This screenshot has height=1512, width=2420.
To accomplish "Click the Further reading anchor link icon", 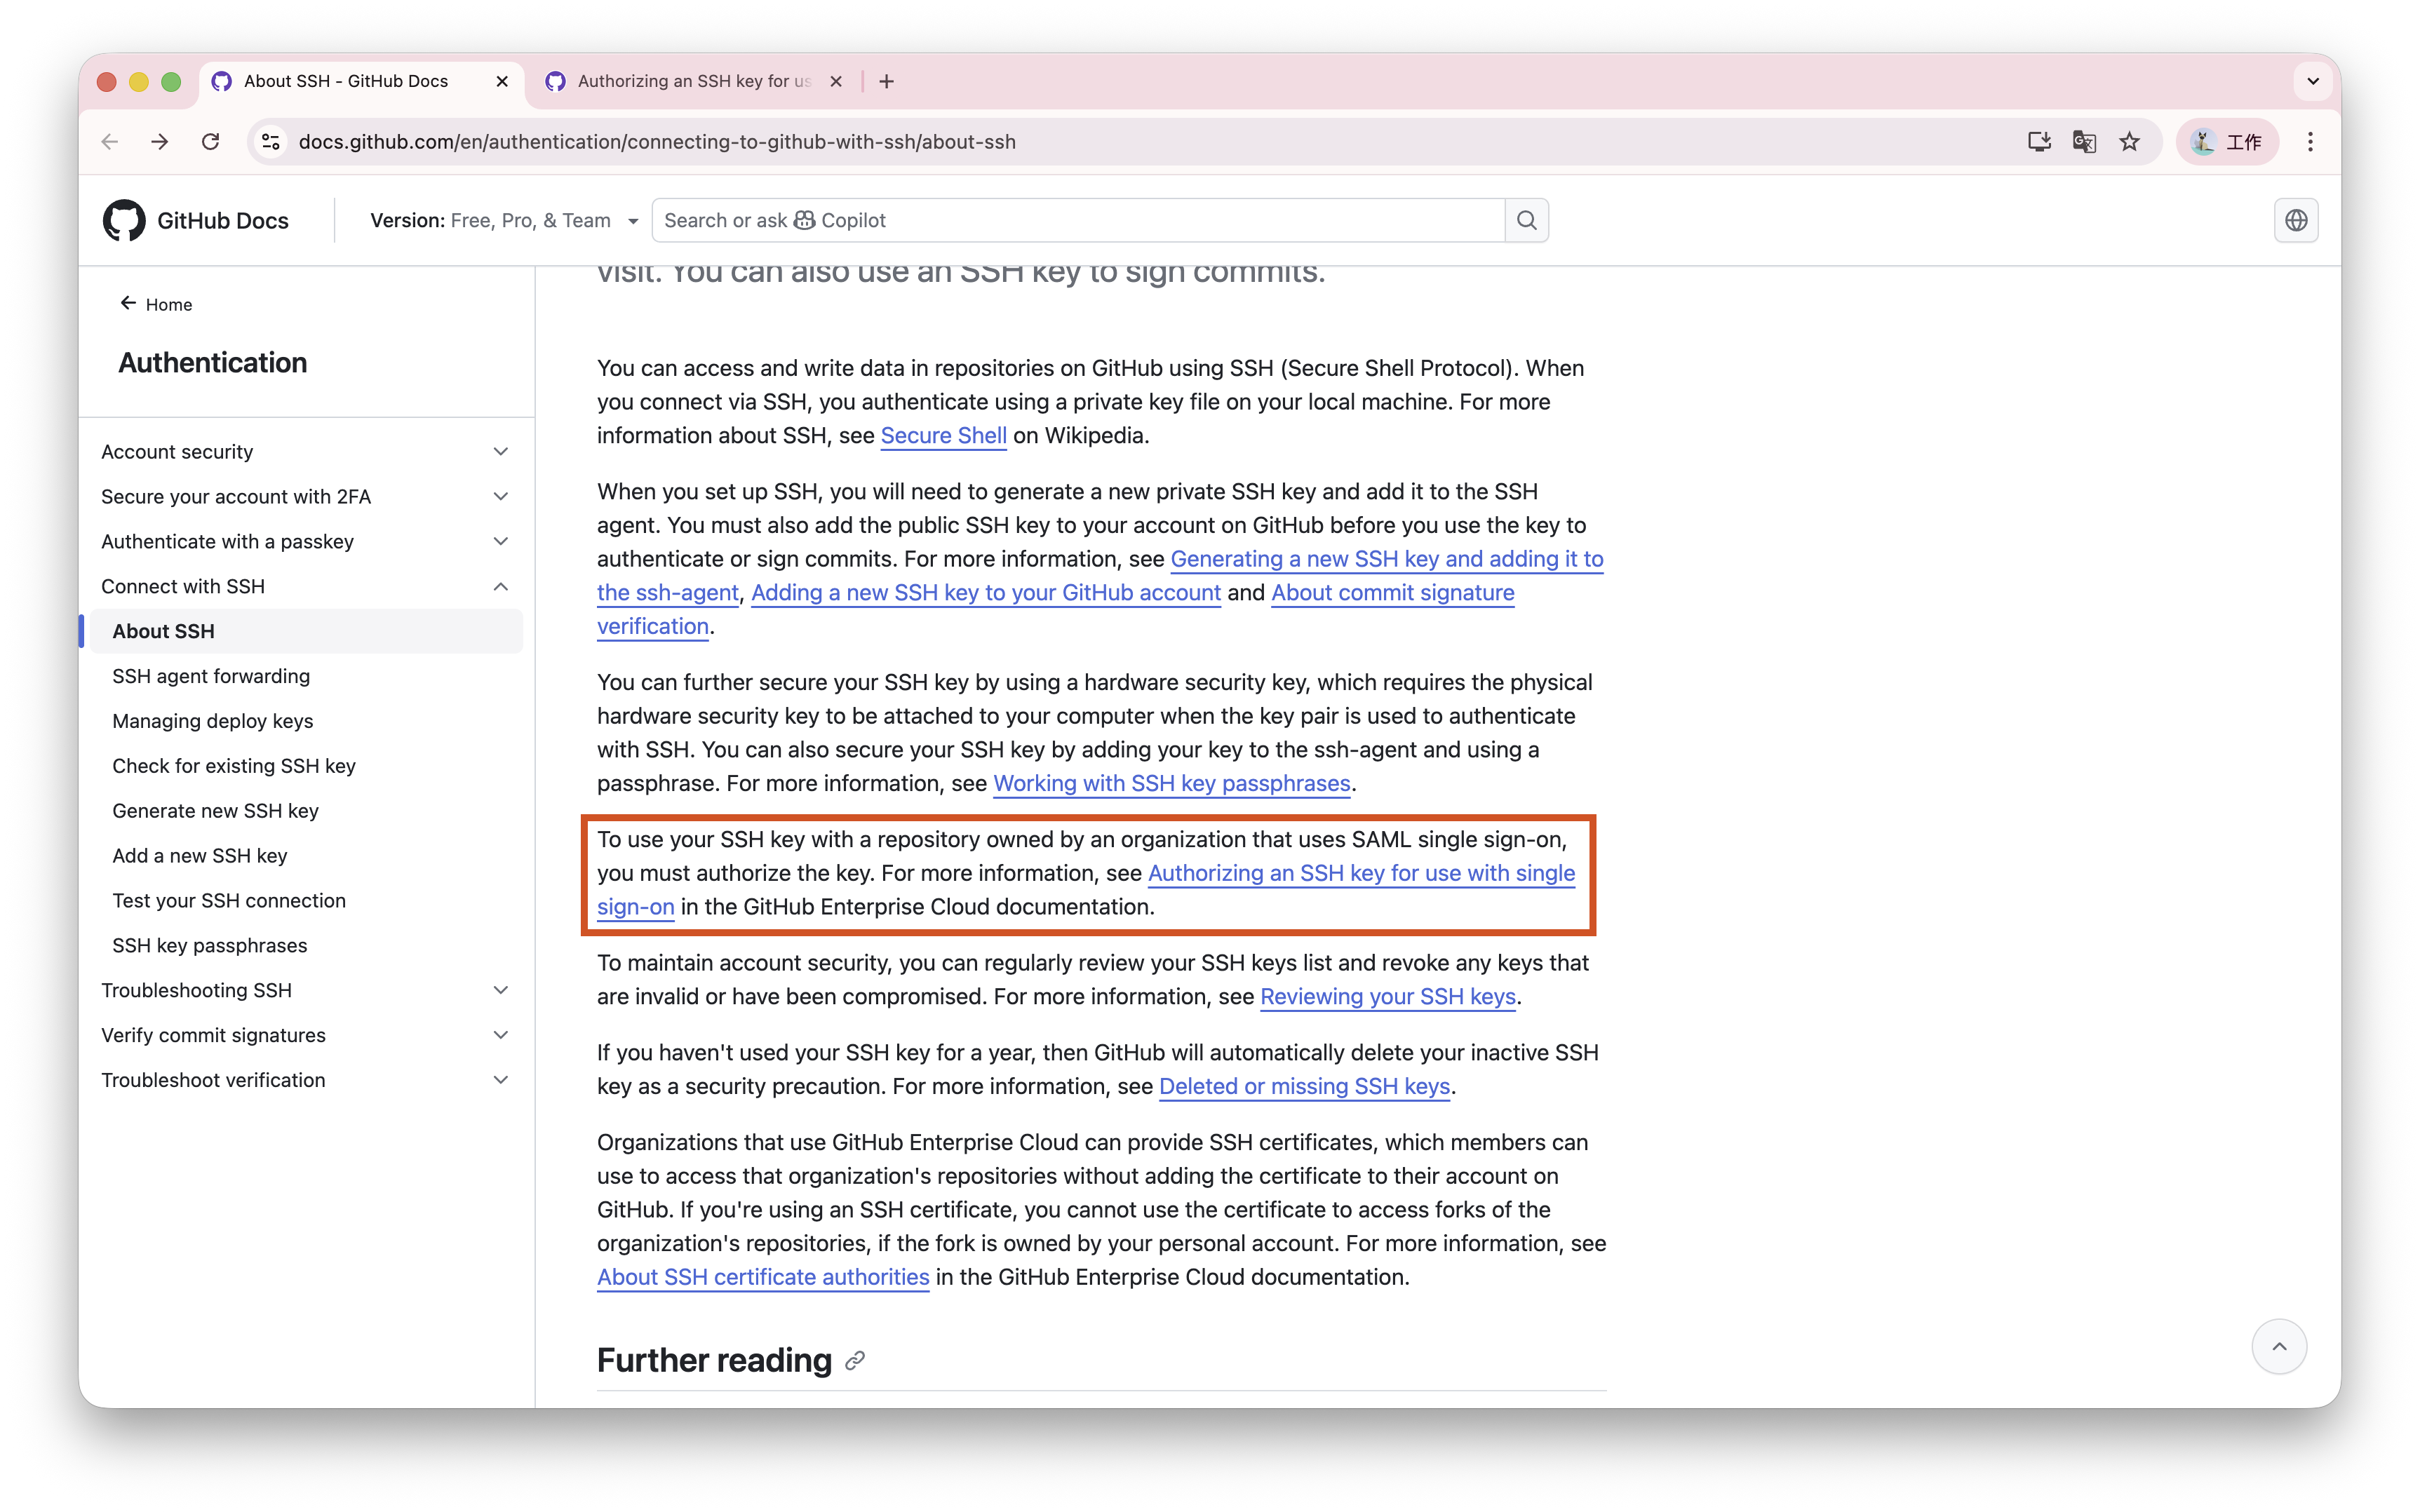I will point(854,1361).
